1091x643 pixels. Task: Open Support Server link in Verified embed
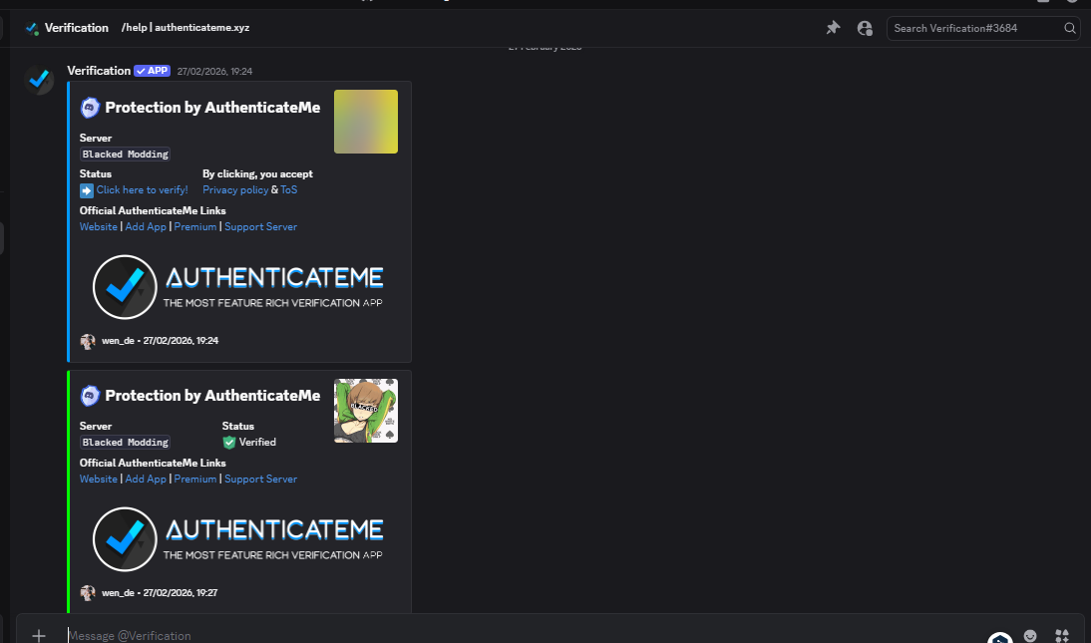[260, 480]
